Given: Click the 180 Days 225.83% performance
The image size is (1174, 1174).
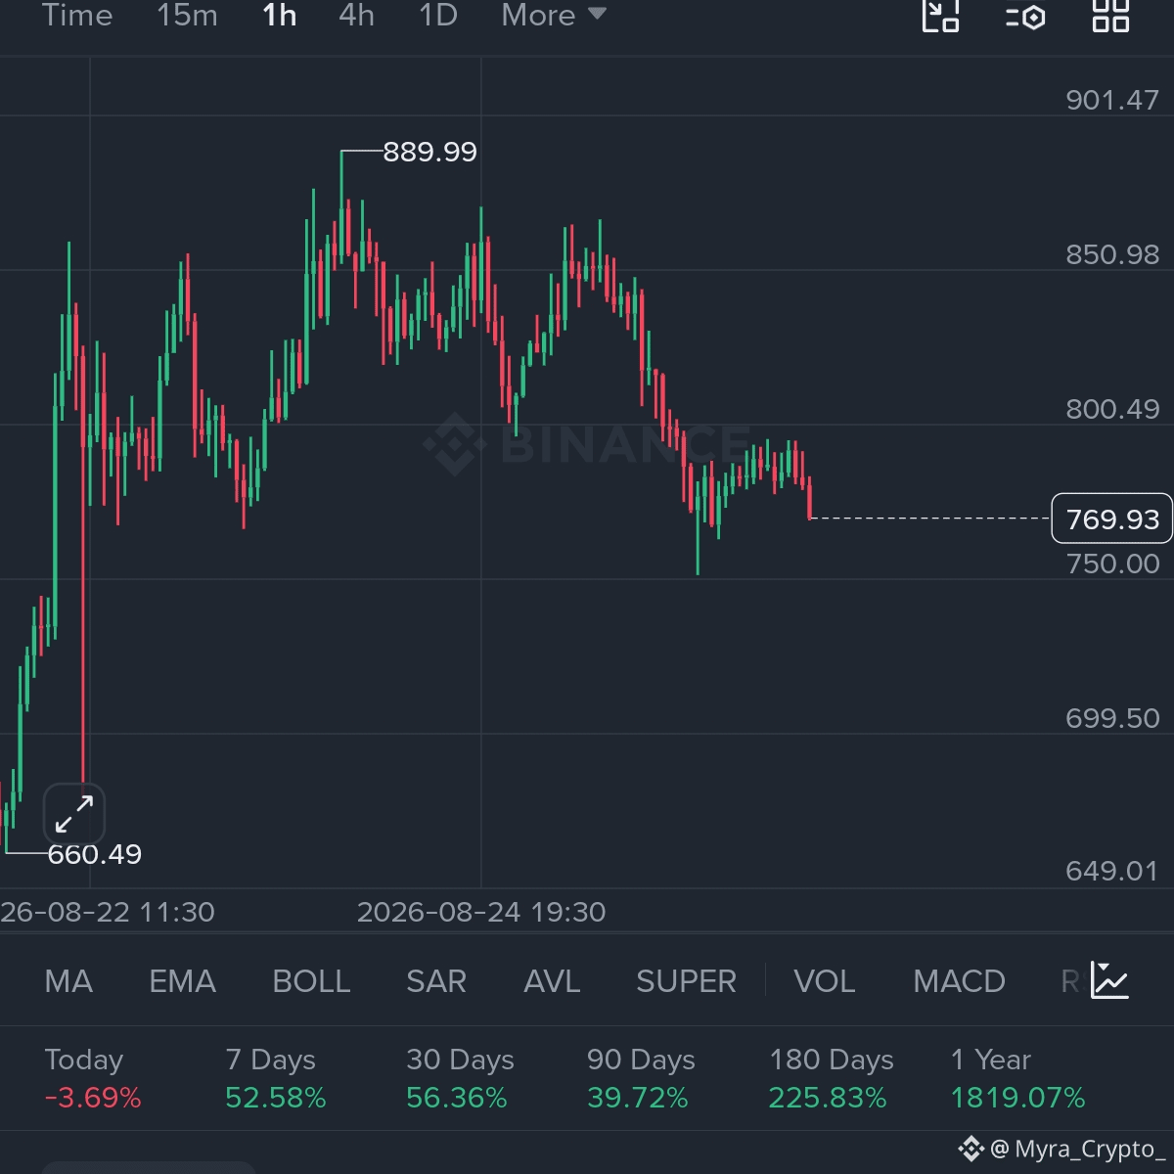Looking at the screenshot, I should pos(832,1078).
